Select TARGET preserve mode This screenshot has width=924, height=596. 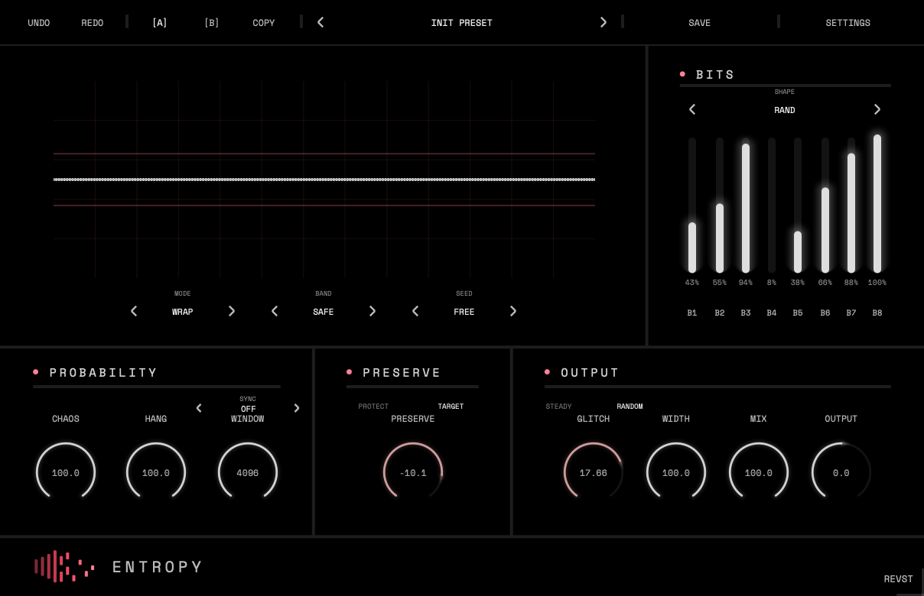coord(451,407)
